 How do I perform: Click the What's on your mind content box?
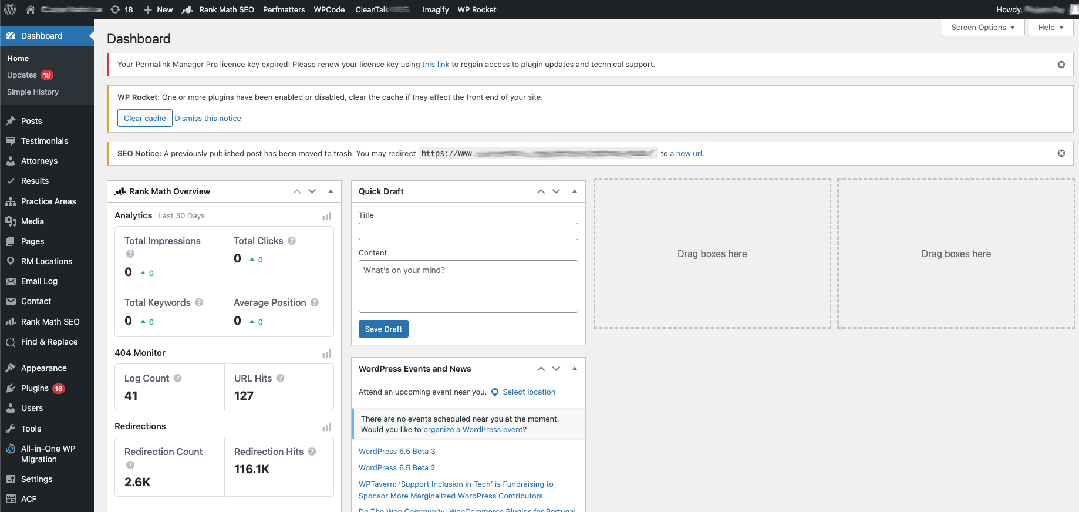click(x=468, y=287)
